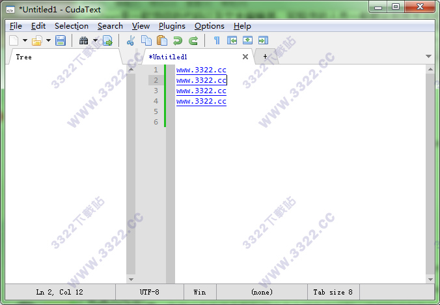Click the www.3322.cc link on line 3
The width and height of the screenshot is (440, 305).
201,91
